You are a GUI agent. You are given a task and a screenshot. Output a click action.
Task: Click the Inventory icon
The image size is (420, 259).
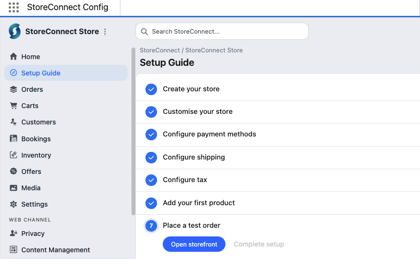(13, 155)
